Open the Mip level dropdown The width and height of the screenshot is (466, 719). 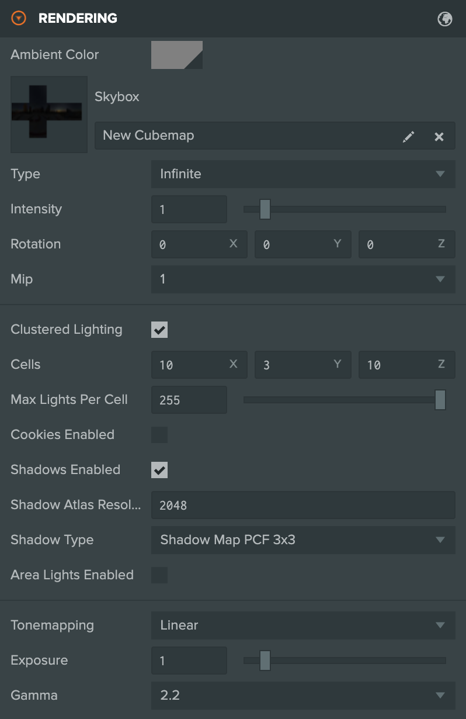tap(303, 279)
